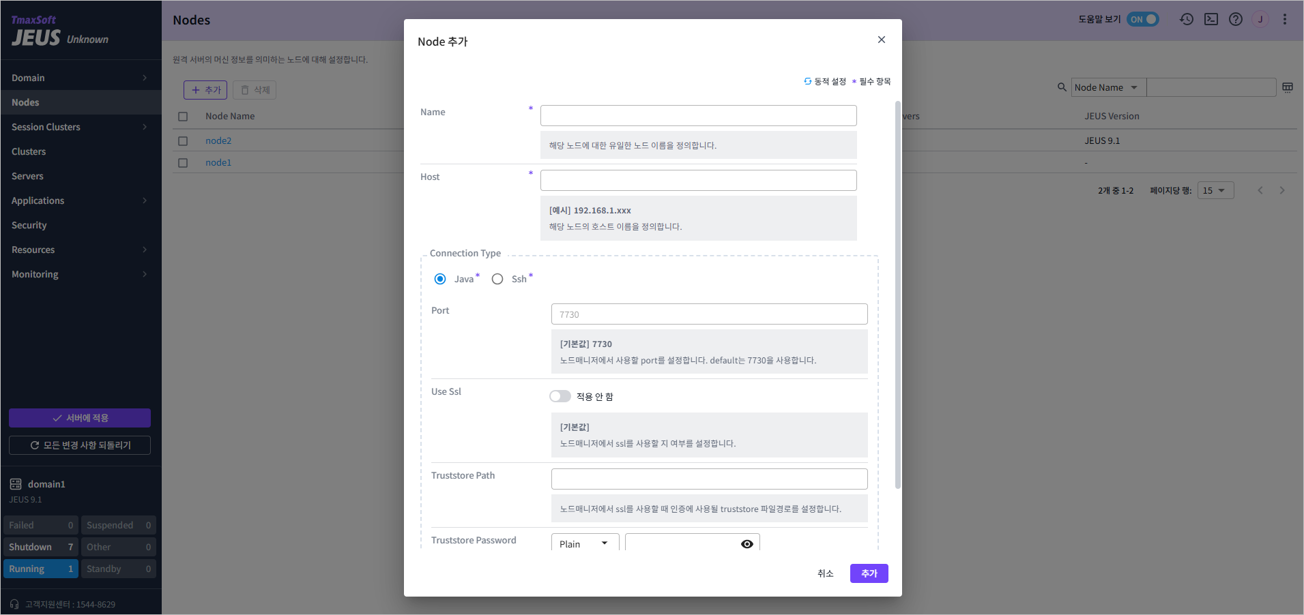Screen dimensions: 1304x615
Task: Select the Ssh connection type
Action: tap(497, 279)
